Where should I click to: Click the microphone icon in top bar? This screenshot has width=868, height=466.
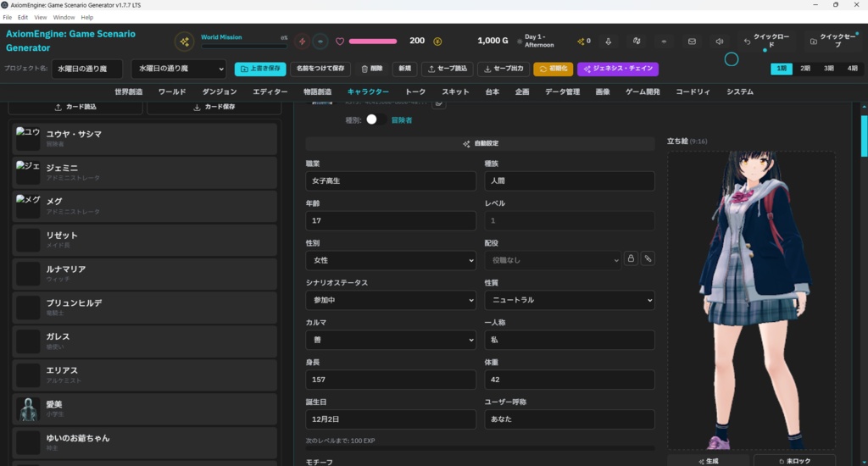coord(608,42)
